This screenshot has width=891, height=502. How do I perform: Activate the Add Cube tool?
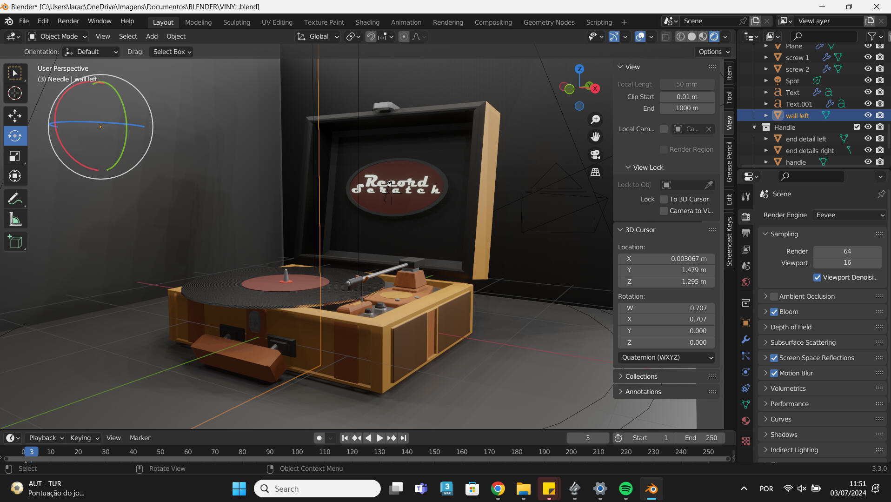coord(15,242)
